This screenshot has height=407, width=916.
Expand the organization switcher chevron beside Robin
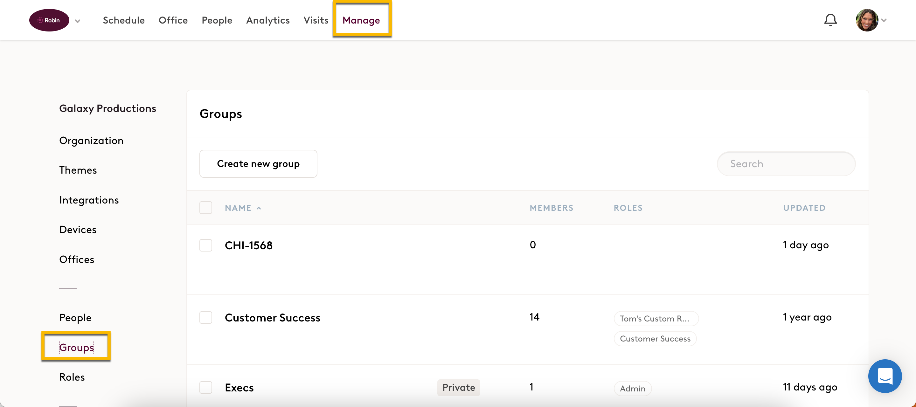tap(78, 21)
